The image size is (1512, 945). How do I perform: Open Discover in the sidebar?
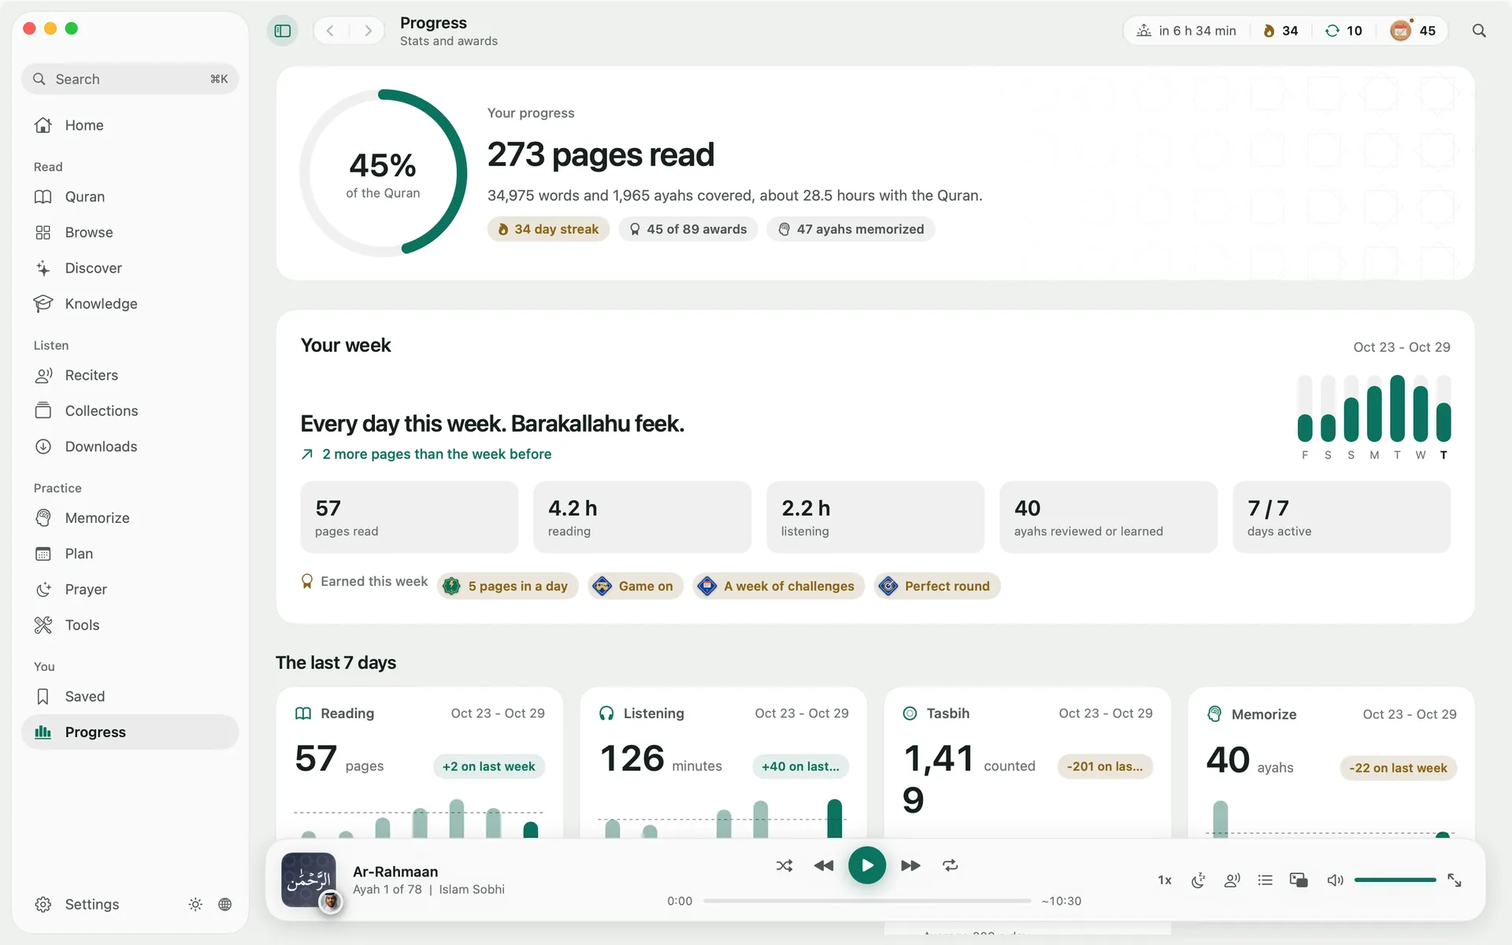[130, 268]
